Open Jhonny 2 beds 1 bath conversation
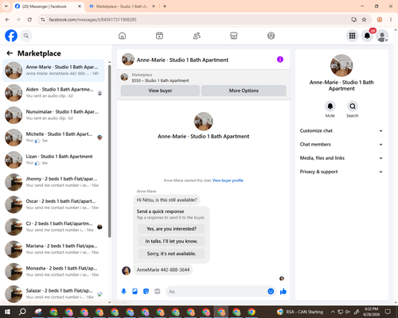This screenshot has height=318, width=398. coord(53,182)
